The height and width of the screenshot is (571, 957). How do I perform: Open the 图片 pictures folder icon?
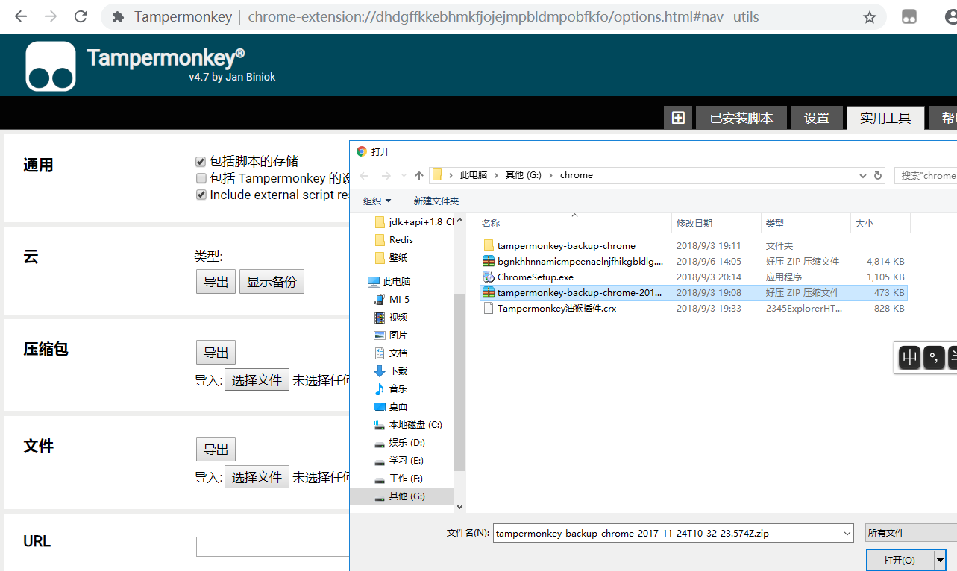click(x=380, y=335)
